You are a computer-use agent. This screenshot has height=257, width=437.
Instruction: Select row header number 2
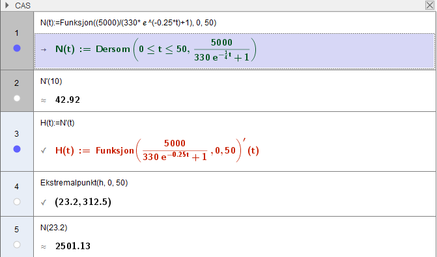(17, 83)
